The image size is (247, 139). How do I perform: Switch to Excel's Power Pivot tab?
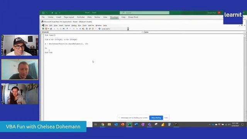pos(133,17)
